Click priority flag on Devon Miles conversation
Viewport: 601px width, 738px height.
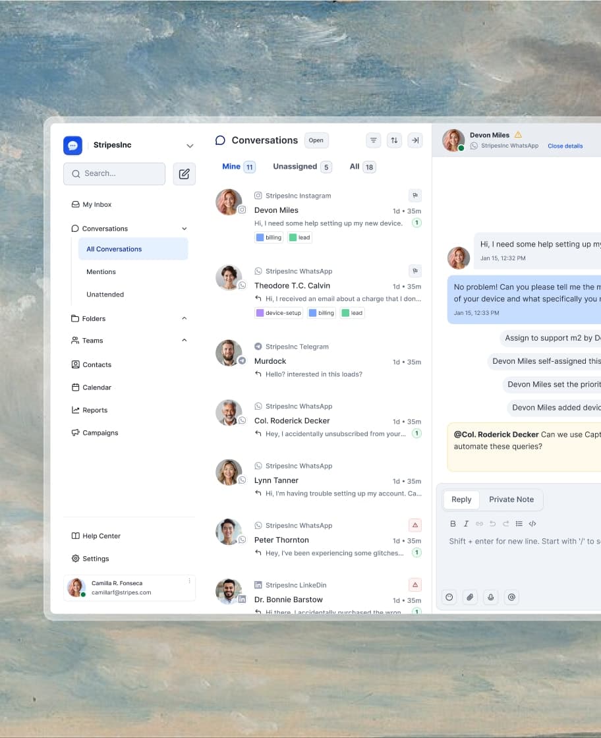coord(415,195)
